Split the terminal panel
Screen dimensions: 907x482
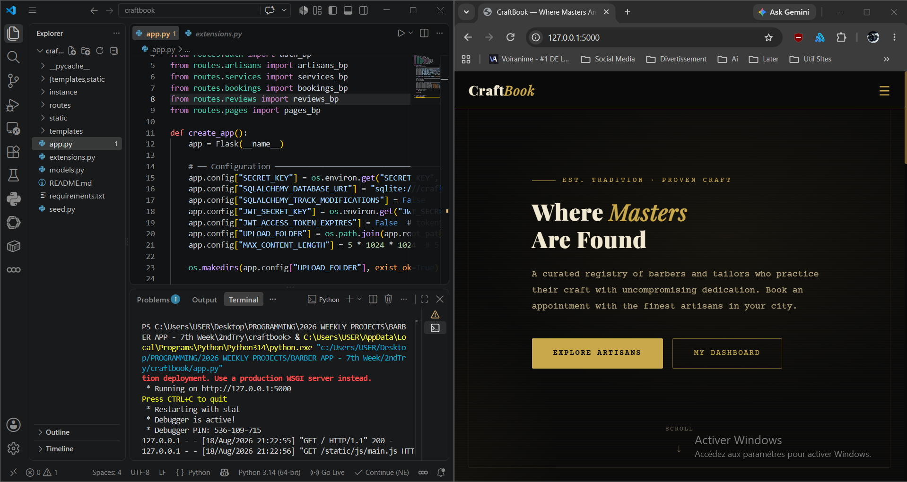[373, 299]
